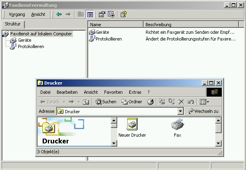Open the Ansicht menu in Faxdienstverwaltung

(38, 15)
